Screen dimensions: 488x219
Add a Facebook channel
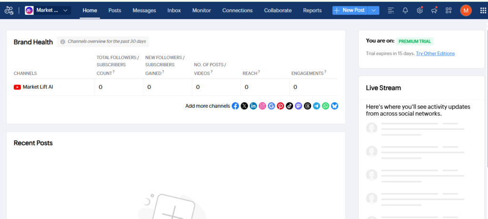(x=235, y=106)
